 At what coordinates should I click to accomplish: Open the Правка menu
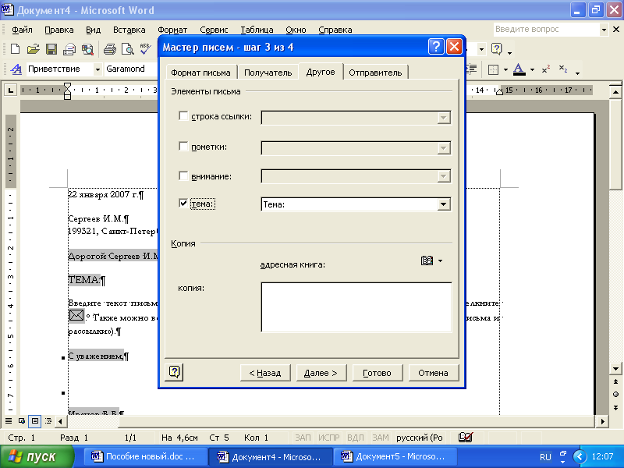coord(59,30)
